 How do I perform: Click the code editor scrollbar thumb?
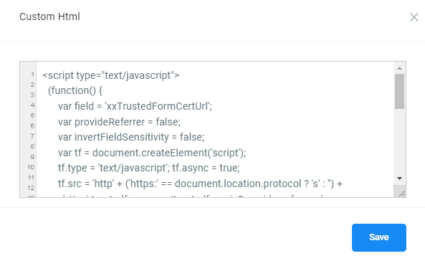pos(399,92)
